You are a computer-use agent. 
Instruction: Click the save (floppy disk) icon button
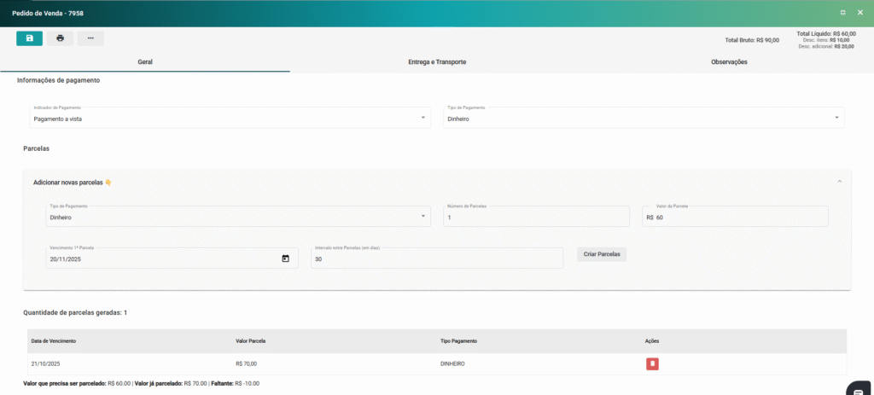(x=29, y=38)
